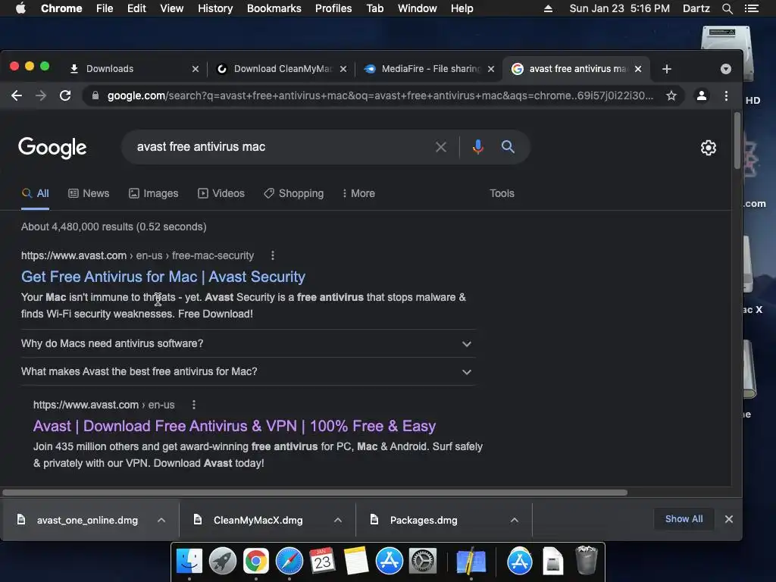Close the Download CleanMyMac tab

pos(343,69)
